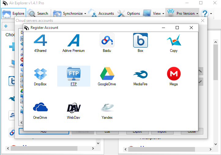
Task: Pick Baidu cloud service
Action: tap(107, 43)
